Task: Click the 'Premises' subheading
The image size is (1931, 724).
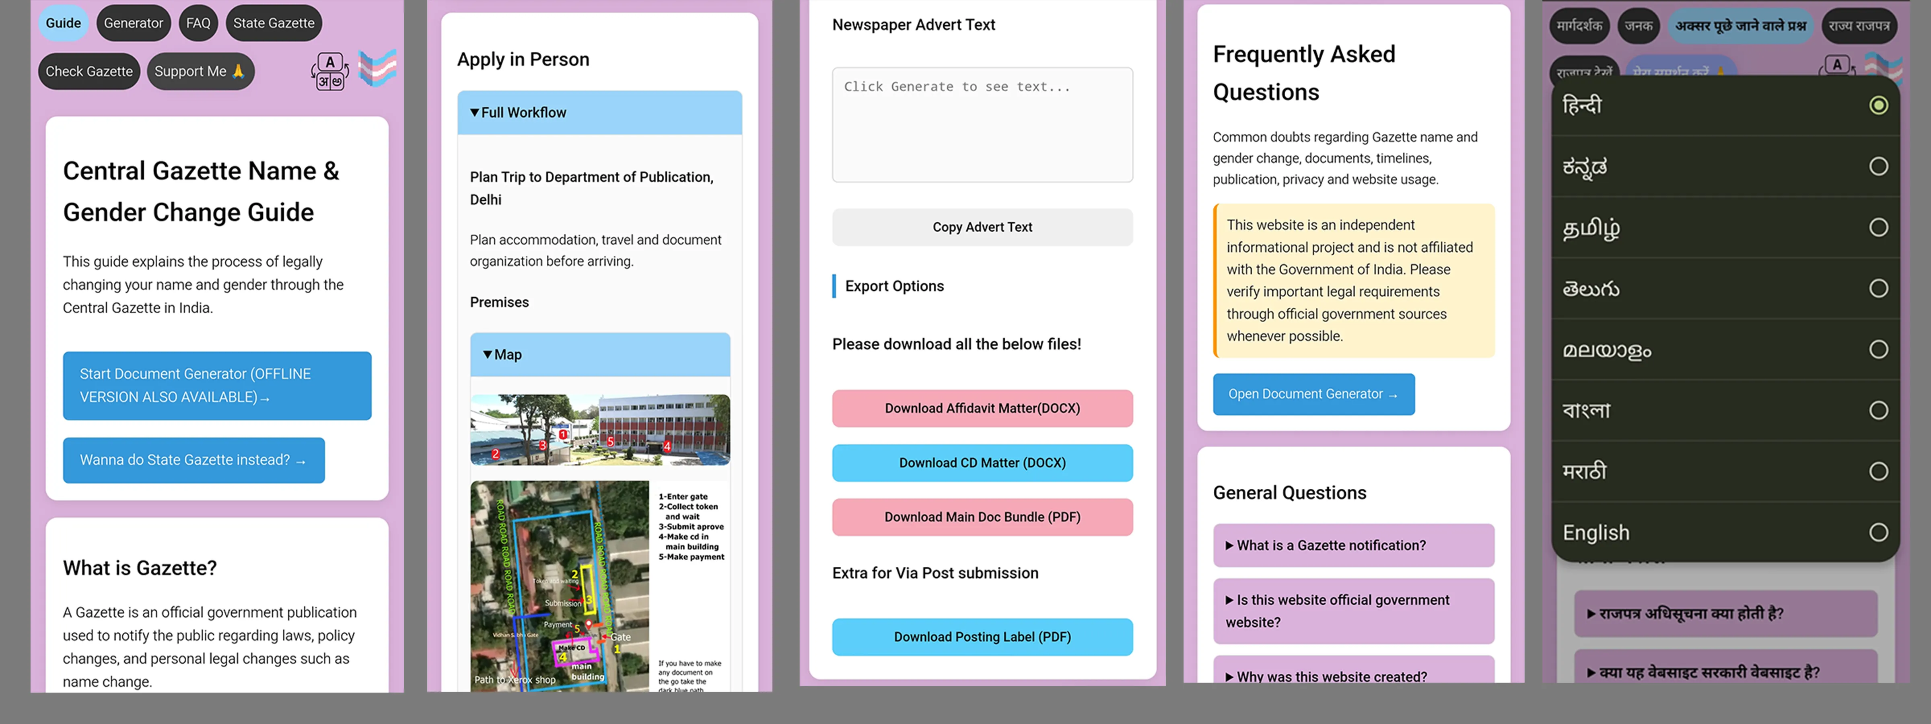Action: click(499, 302)
